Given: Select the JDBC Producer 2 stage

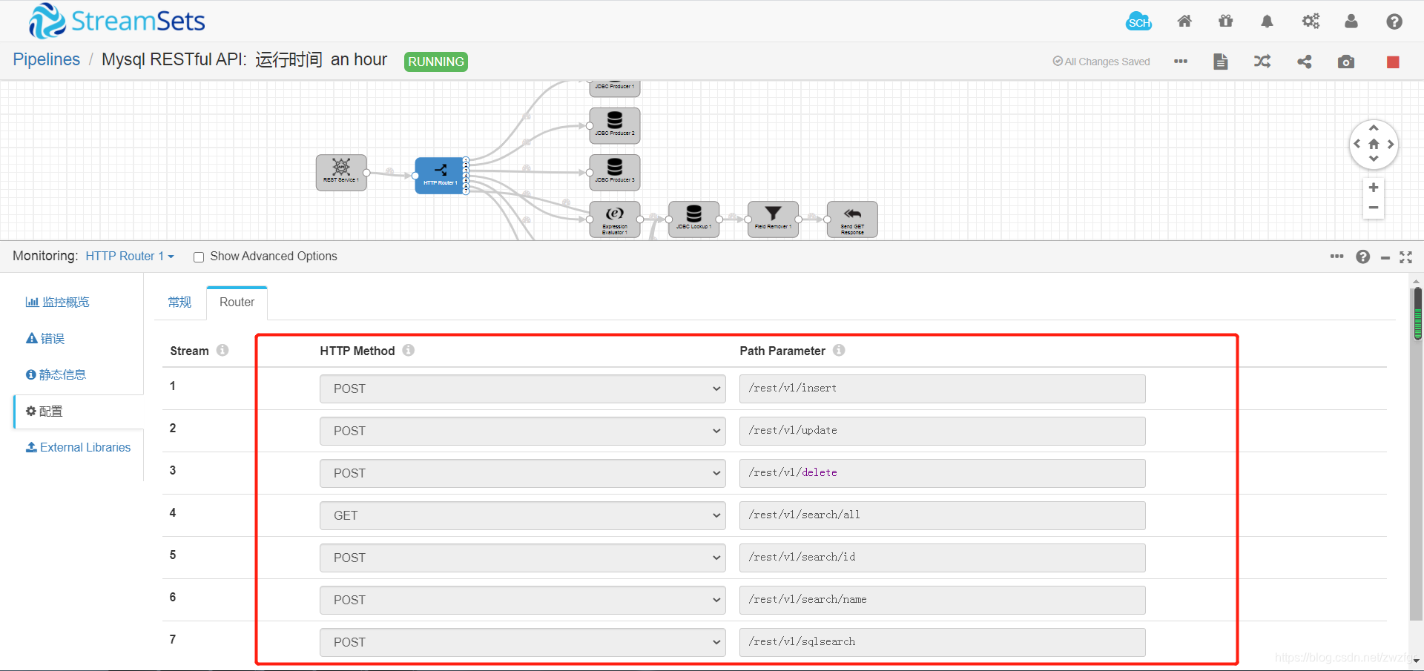Looking at the screenshot, I should click(615, 125).
